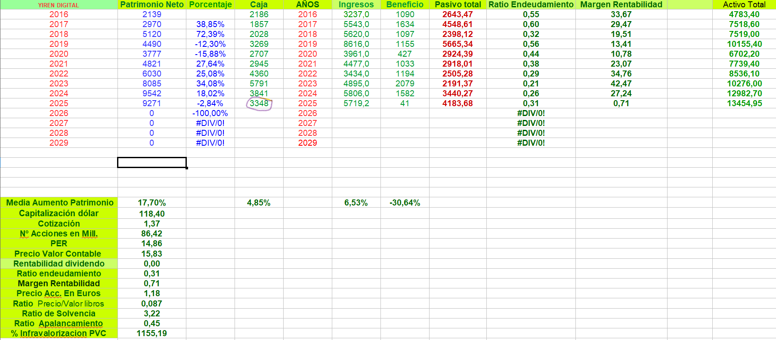Click shares value 86,42
The image size is (776, 340).
tap(152, 233)
